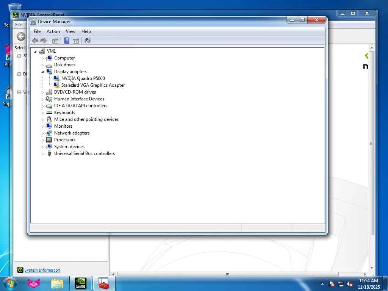Expand the DVD/CD-ROM drives category
The width and height of the screenshot is (388, 291).
pos(42,92)
